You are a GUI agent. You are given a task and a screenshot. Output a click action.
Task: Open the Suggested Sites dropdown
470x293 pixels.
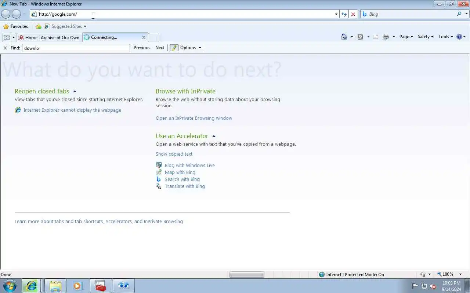[85, 26]
